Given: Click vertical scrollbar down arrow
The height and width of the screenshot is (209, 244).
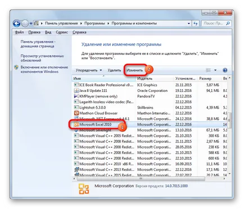Looking at the screenshot, I should pyautogui.click(x=229, y=174).
